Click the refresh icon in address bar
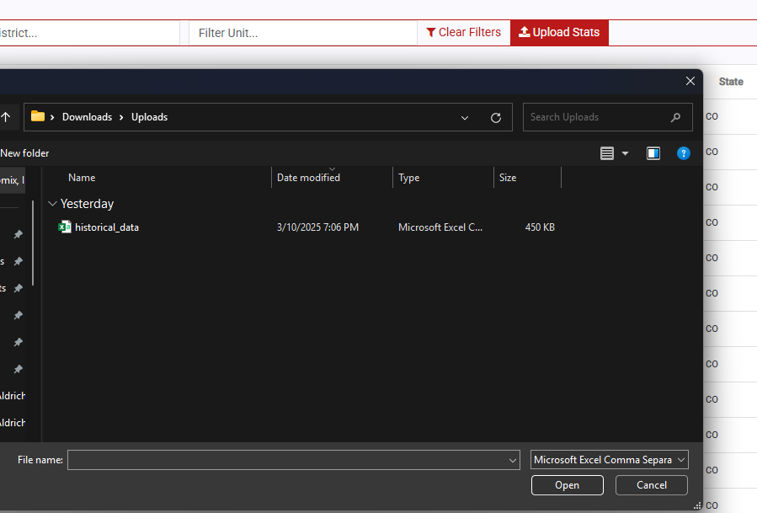This screenshot has width=757, height=513. pyautogui.click(x=496, y=117)
